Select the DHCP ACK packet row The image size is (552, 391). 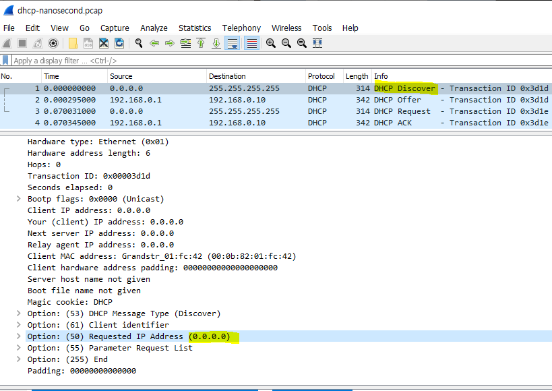(x=276, y=123)
